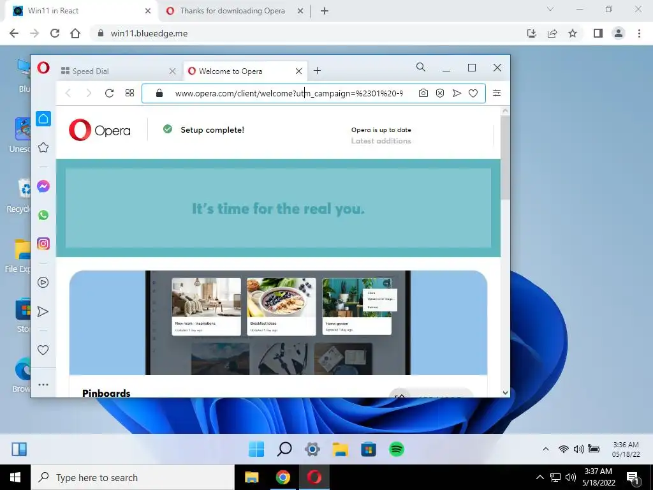Open WhatsApp in Opera sidebar
The image size is (653, 490).
43,215
